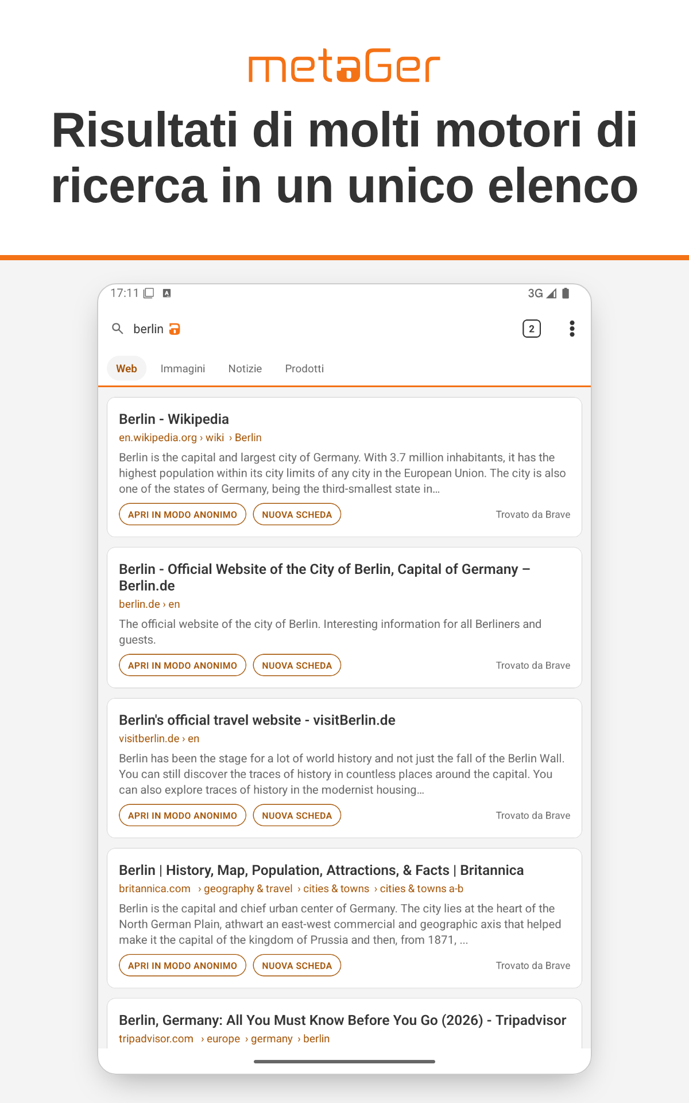Apri in modo anonimo for Britannica result
689x1103 pixels.
(x=183, y=965)
